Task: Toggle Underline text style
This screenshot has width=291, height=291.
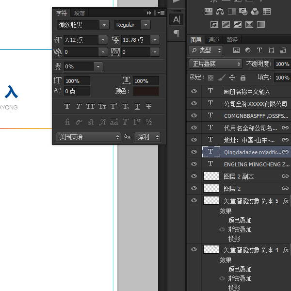Action: pyautogui.click(x=137, y=106)
